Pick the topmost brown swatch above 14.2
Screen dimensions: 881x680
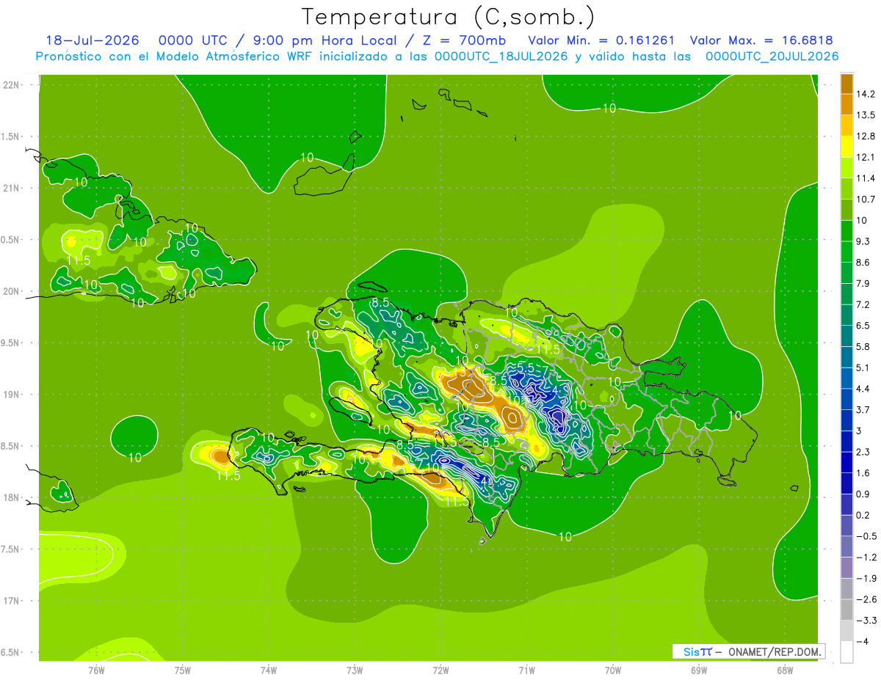click(x=846, y=84)
